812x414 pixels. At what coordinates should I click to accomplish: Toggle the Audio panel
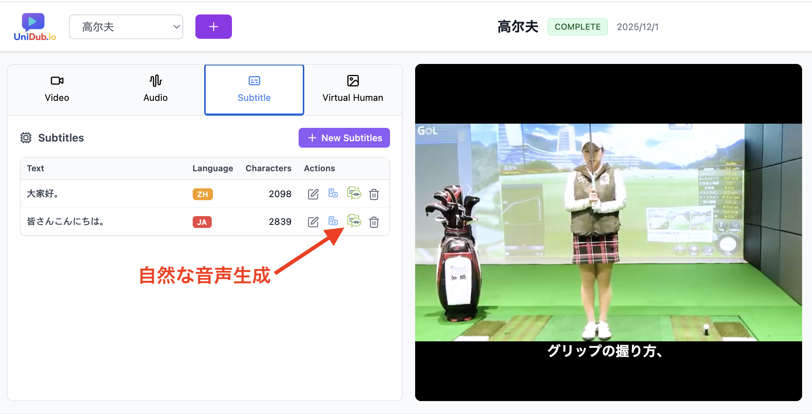click(155, 89)
